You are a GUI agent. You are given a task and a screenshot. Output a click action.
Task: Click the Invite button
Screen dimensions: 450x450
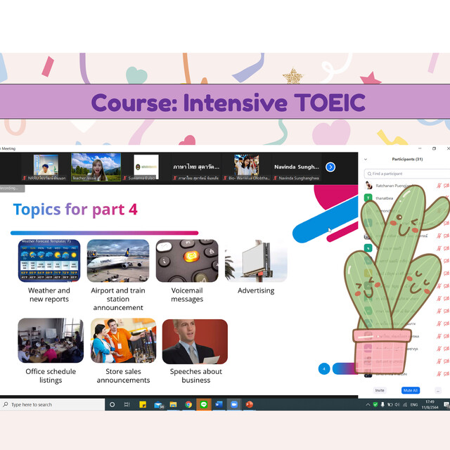pos(380,390)
